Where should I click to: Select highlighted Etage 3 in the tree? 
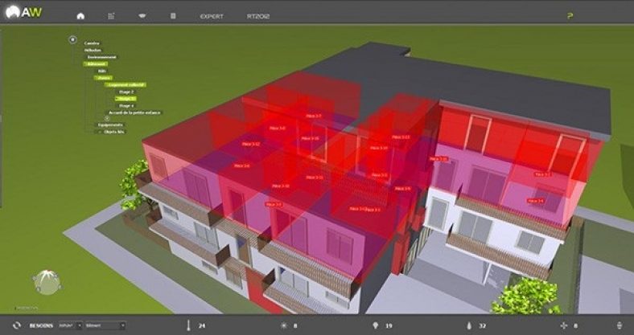click(x=126, y=99)
